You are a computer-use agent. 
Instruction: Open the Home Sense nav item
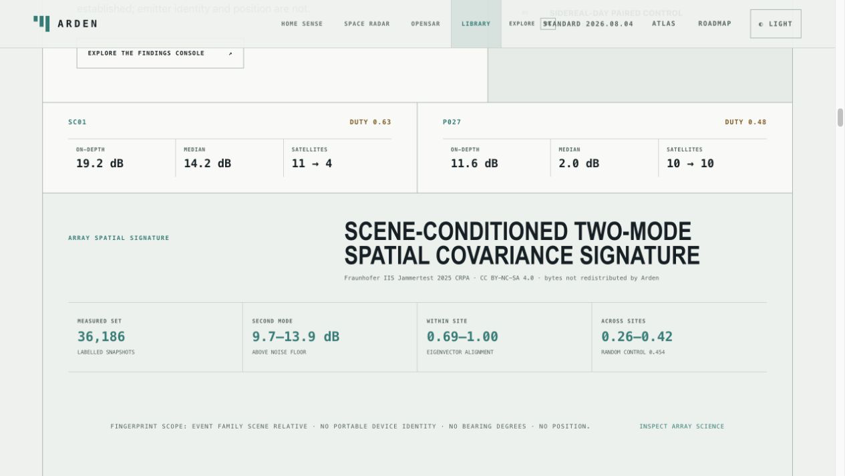tap(302, 24)
